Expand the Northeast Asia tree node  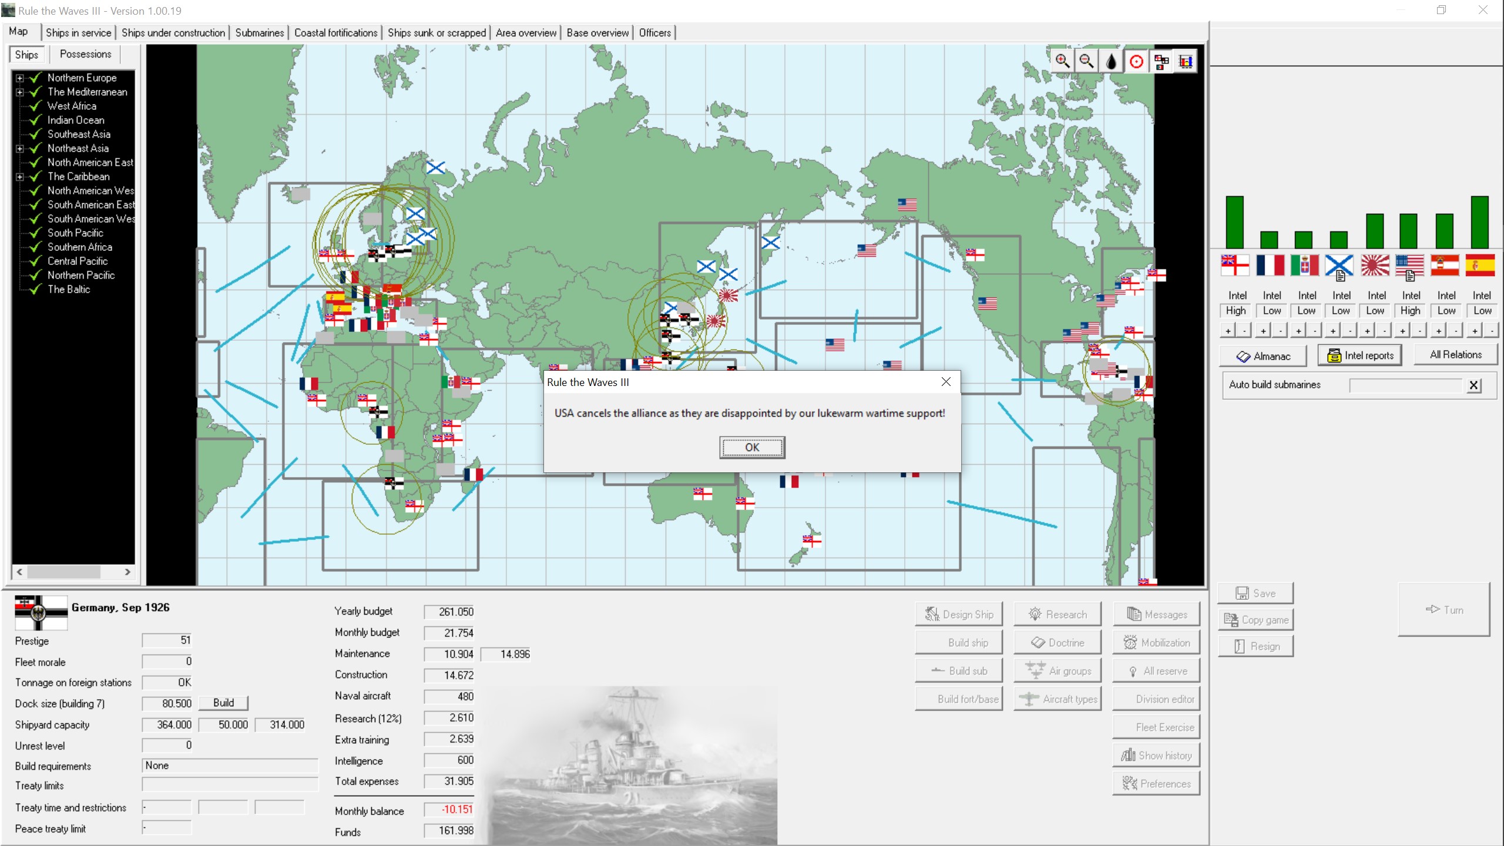[19, 148]
